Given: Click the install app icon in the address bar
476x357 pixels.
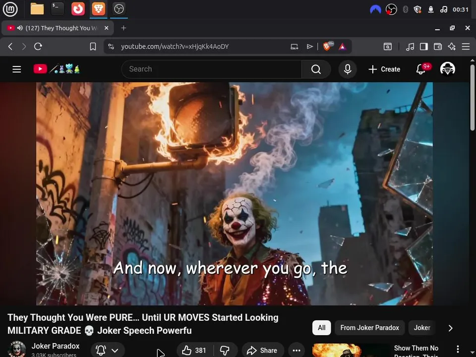Looking at the screenshot, I should (x=294, y=47).
